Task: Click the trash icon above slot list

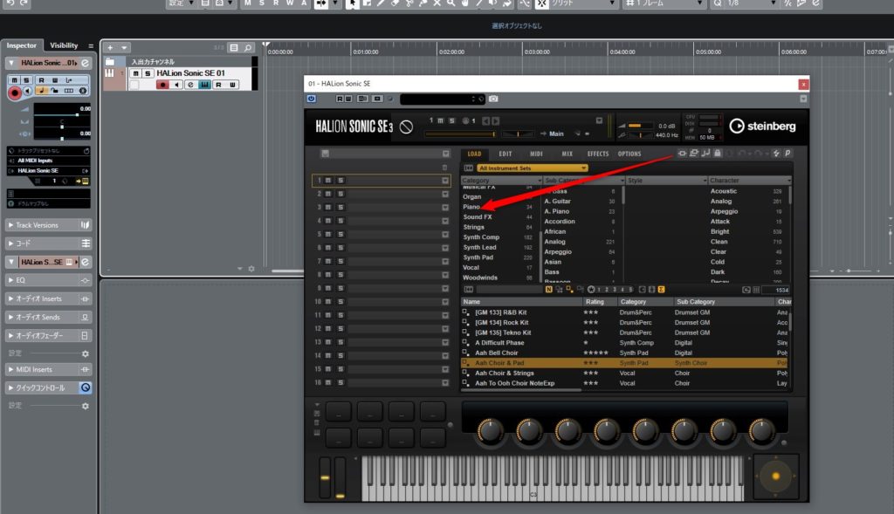Action: tap(444, 168)
